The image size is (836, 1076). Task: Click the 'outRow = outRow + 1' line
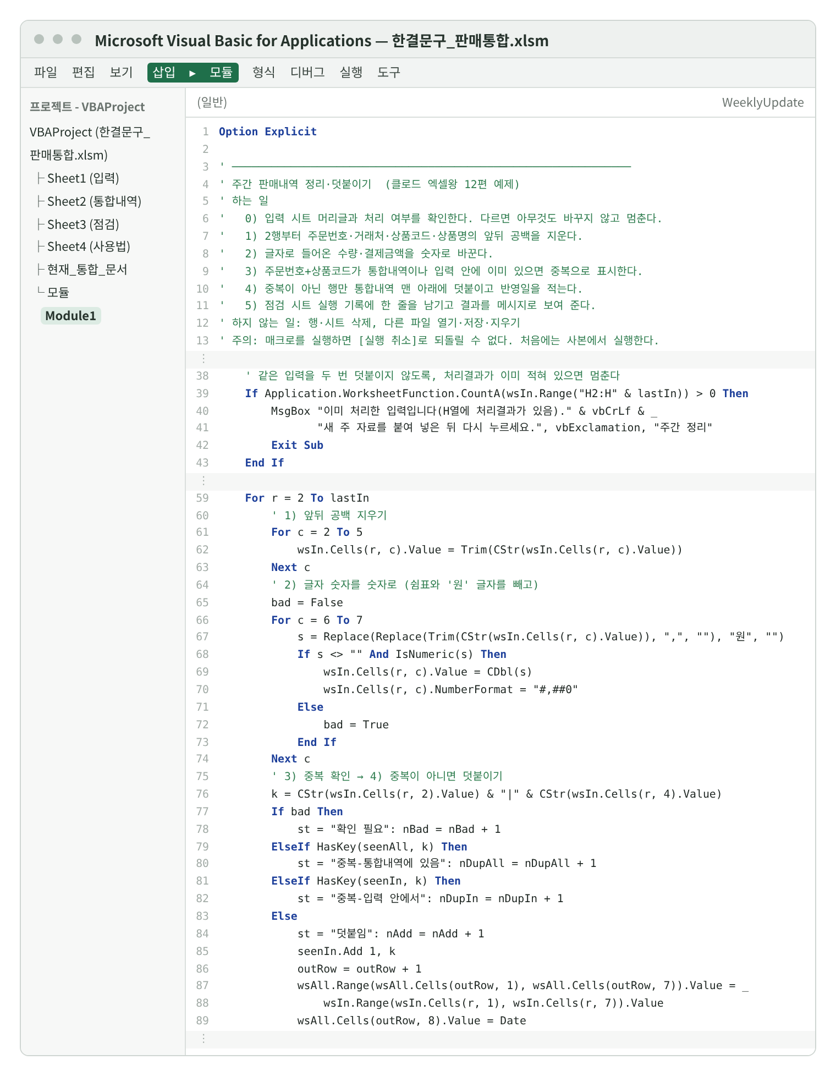(x=359, y=969)
